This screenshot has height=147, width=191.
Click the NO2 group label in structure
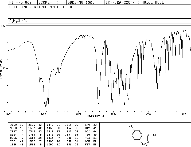(x=145, y=144)
